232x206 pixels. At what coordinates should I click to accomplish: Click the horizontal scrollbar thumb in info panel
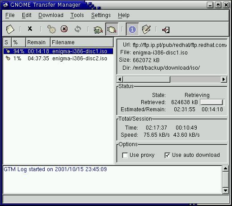click(x=147, y=80)
